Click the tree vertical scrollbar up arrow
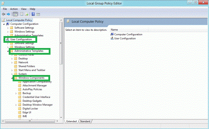Image resolution: width=209 pixels, height=129 pixels. (61, 20)
